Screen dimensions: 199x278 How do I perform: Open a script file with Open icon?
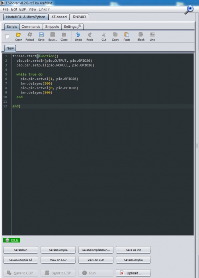pyautogui.click(x=18, y=37)
